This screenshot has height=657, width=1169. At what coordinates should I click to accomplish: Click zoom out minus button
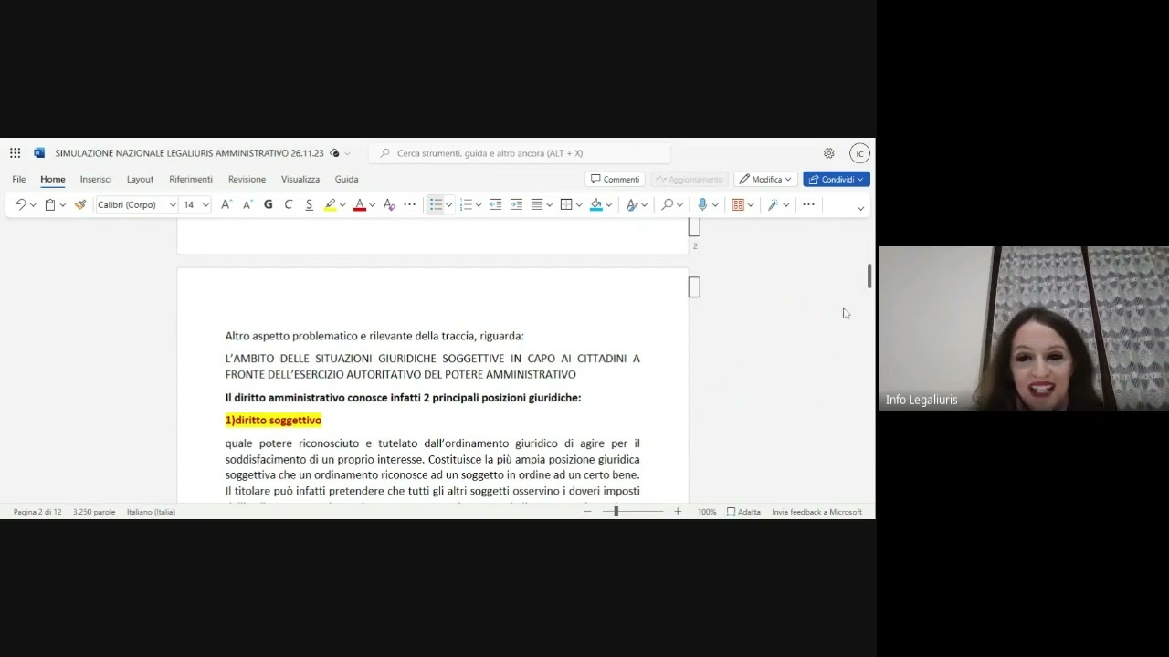[x=588, y=512]
